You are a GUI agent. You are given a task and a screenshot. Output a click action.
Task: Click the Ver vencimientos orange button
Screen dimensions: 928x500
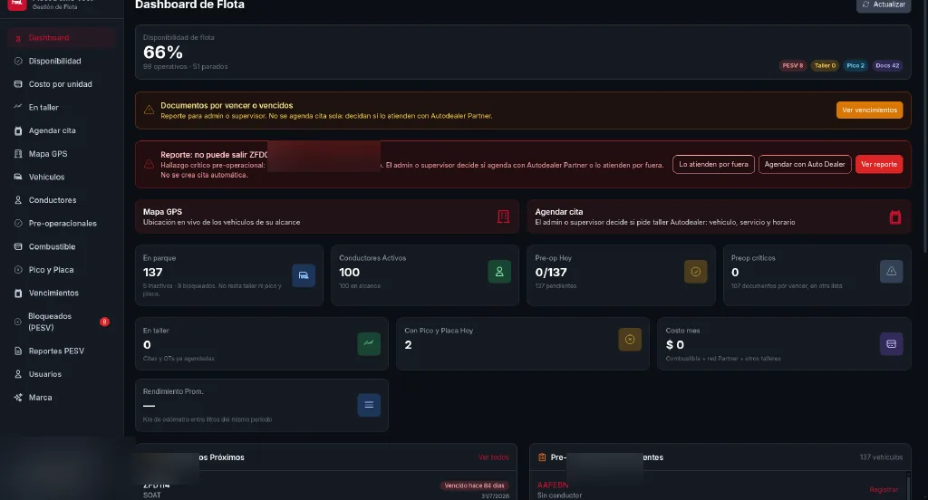(869, 111)
